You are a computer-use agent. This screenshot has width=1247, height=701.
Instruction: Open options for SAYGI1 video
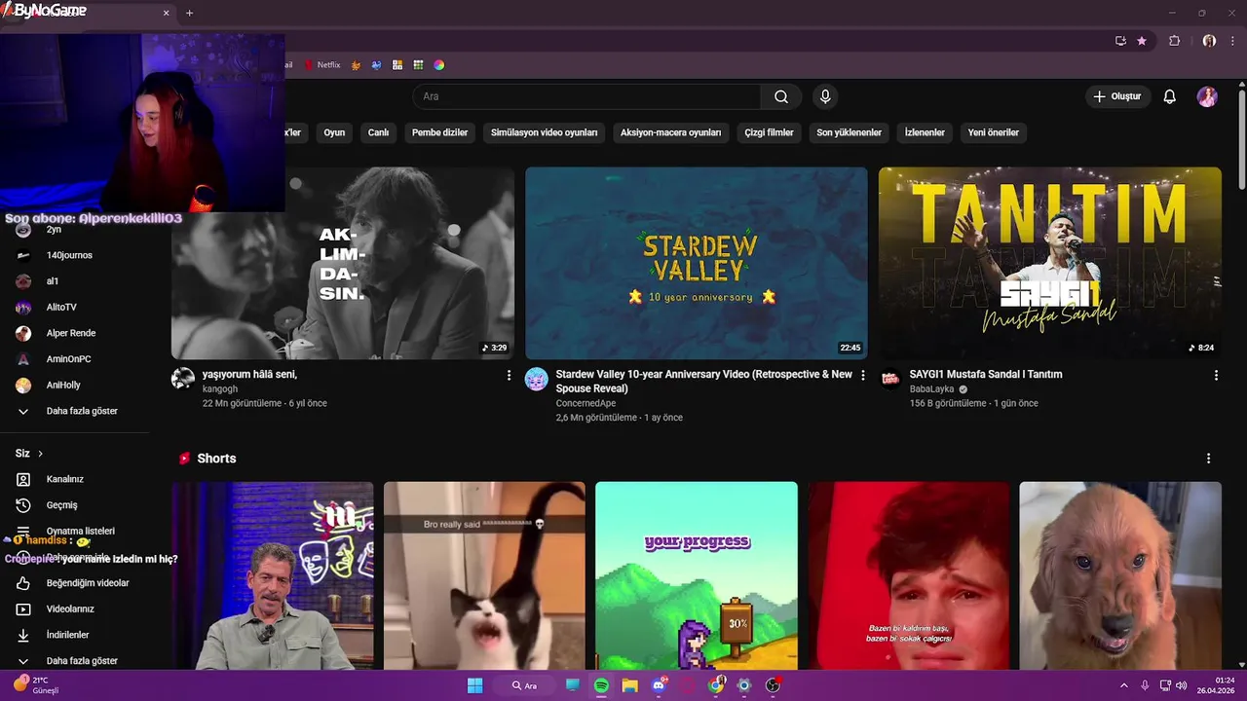(x=1215, y=375)
